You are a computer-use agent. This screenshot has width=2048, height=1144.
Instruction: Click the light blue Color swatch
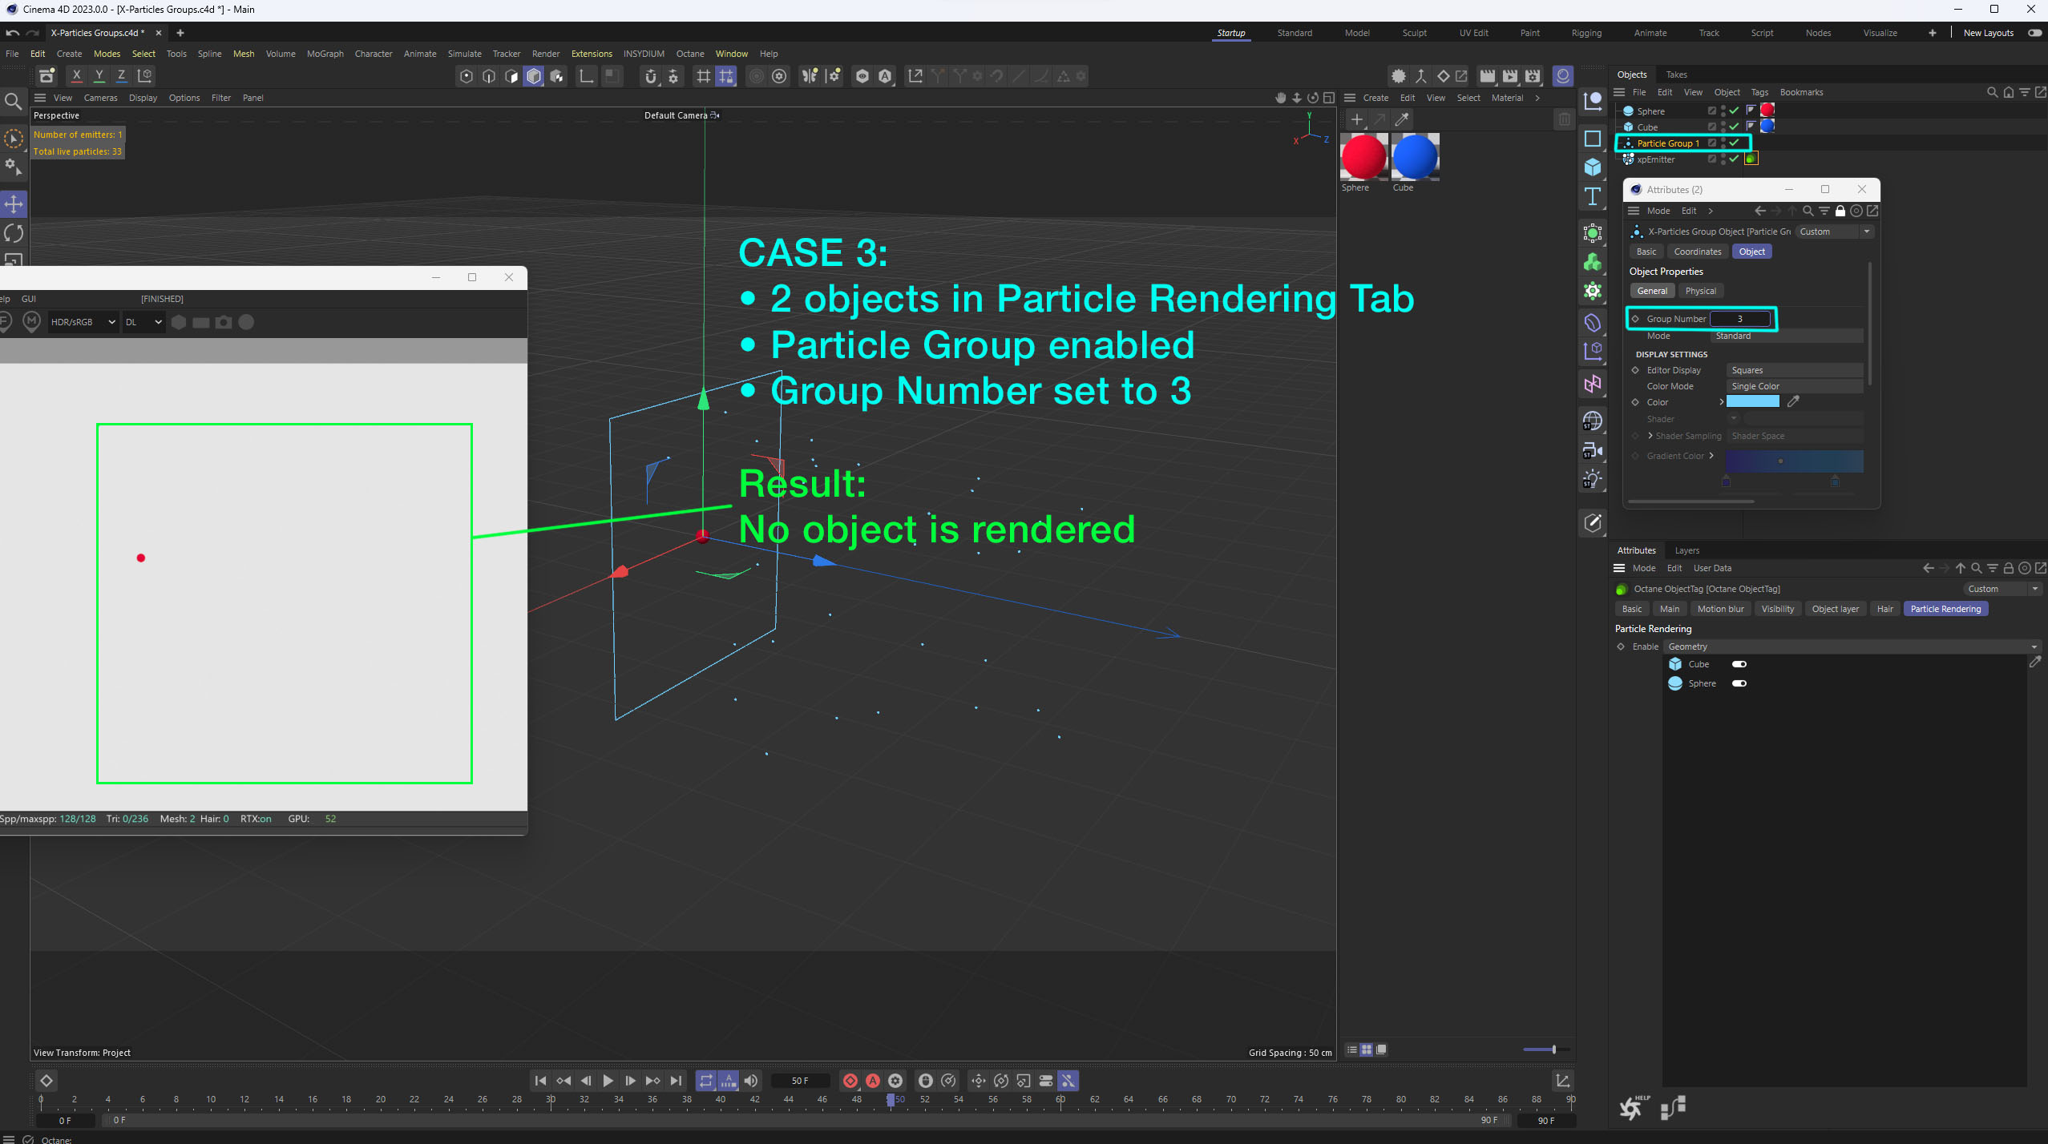pos(1752,402)
